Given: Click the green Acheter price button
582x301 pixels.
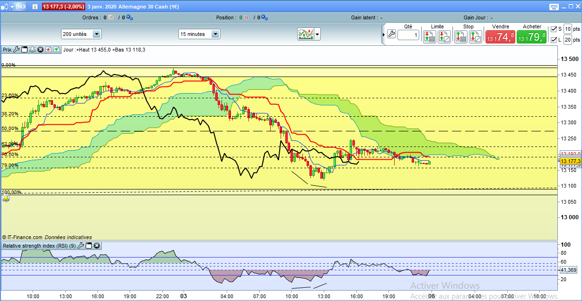Looking at the screenshot, I should [x=531, y=37].
